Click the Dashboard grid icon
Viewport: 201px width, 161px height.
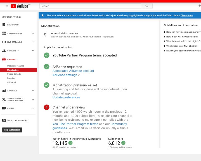[x=4, y=25]
